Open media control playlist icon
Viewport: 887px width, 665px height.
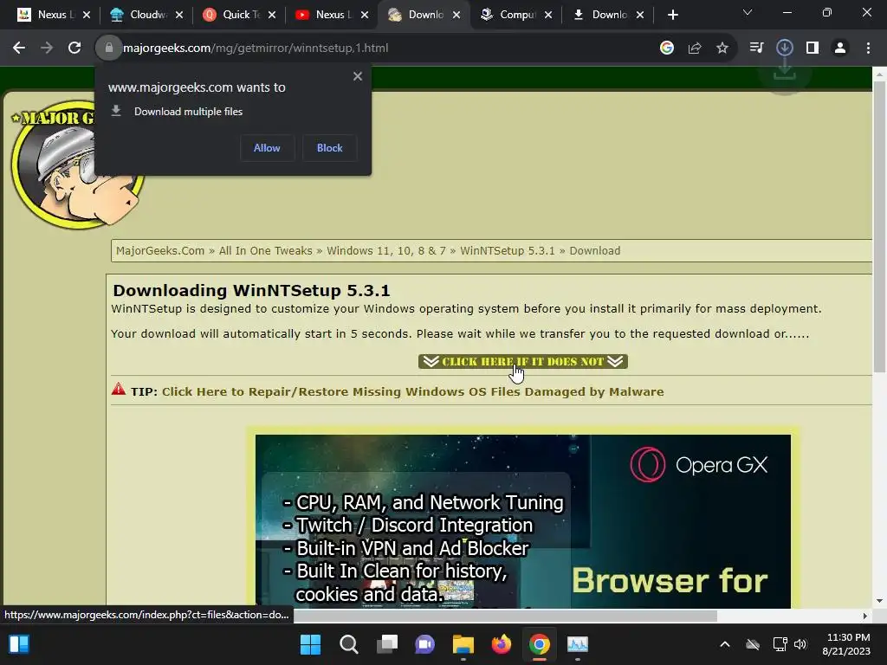pos(756,48)
